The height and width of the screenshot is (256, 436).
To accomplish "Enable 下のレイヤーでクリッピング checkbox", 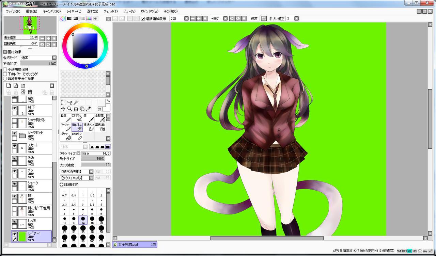I will pos(5,74).
